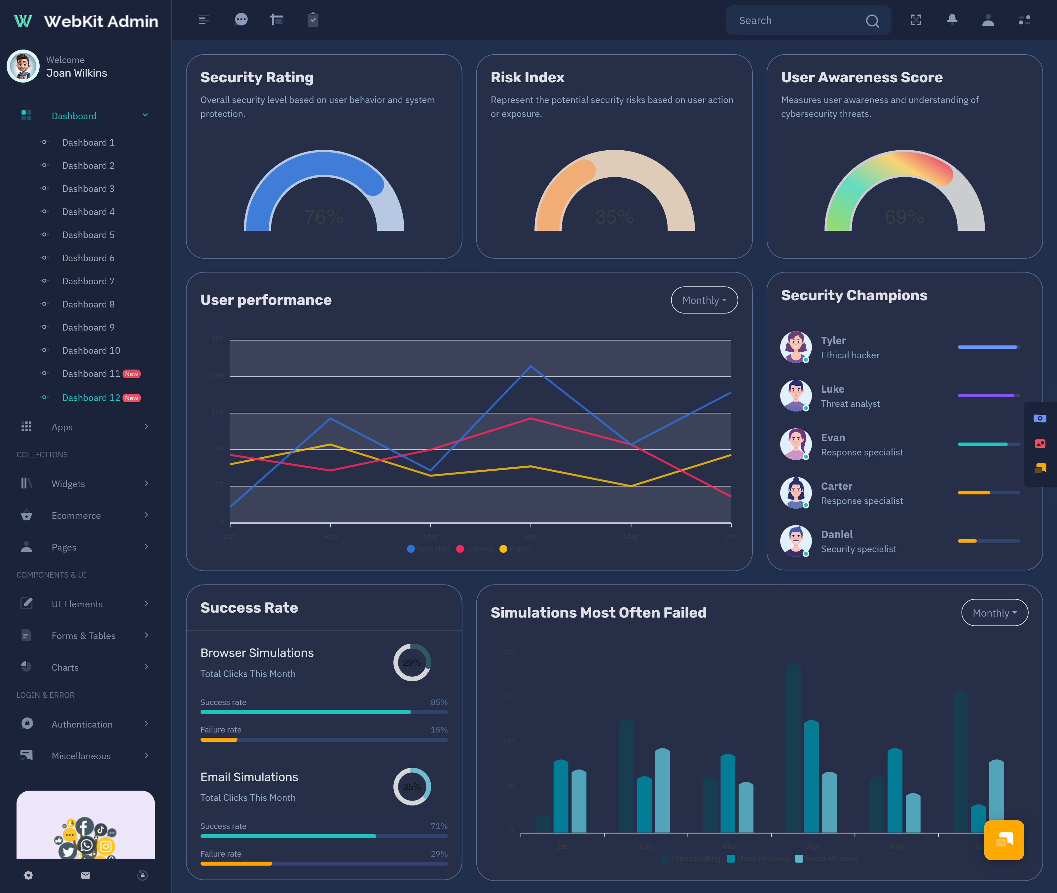Open Dashboard 8 menu item
1057x893 pixels.
(88, 304)
